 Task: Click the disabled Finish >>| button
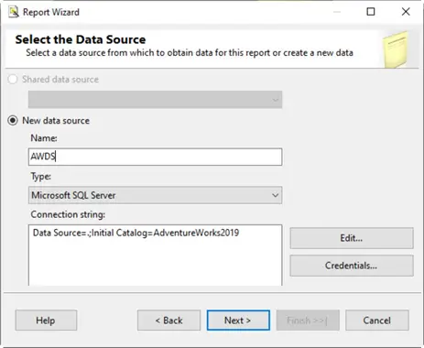coord(308,321)
